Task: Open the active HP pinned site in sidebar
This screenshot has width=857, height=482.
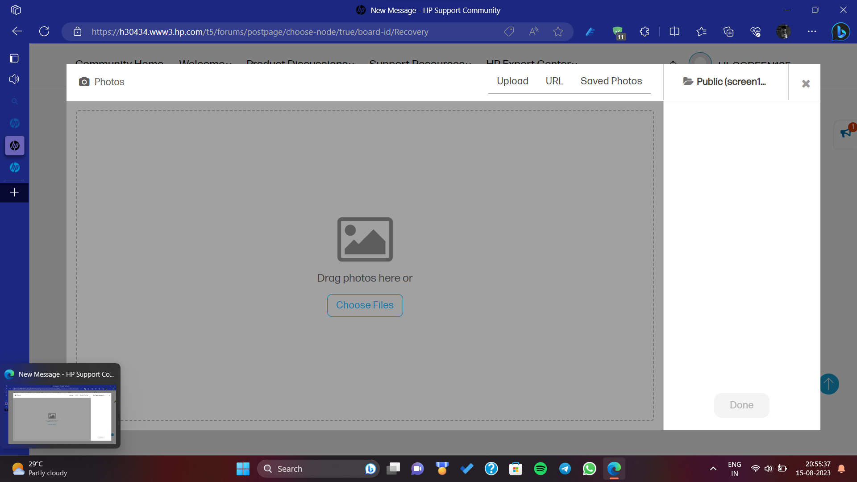Action: (15, 145)
